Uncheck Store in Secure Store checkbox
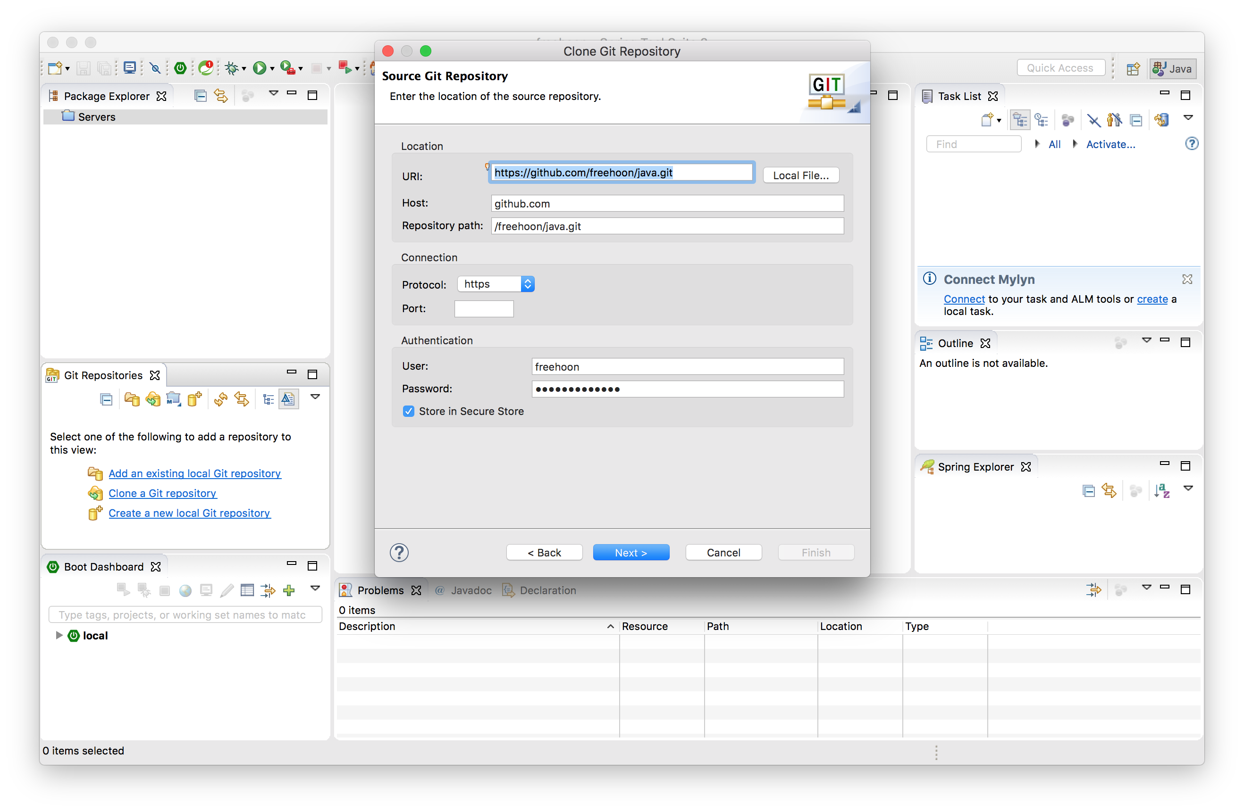Image resolution: width=1244 pixels, height=812 pixels. (409, 411)
